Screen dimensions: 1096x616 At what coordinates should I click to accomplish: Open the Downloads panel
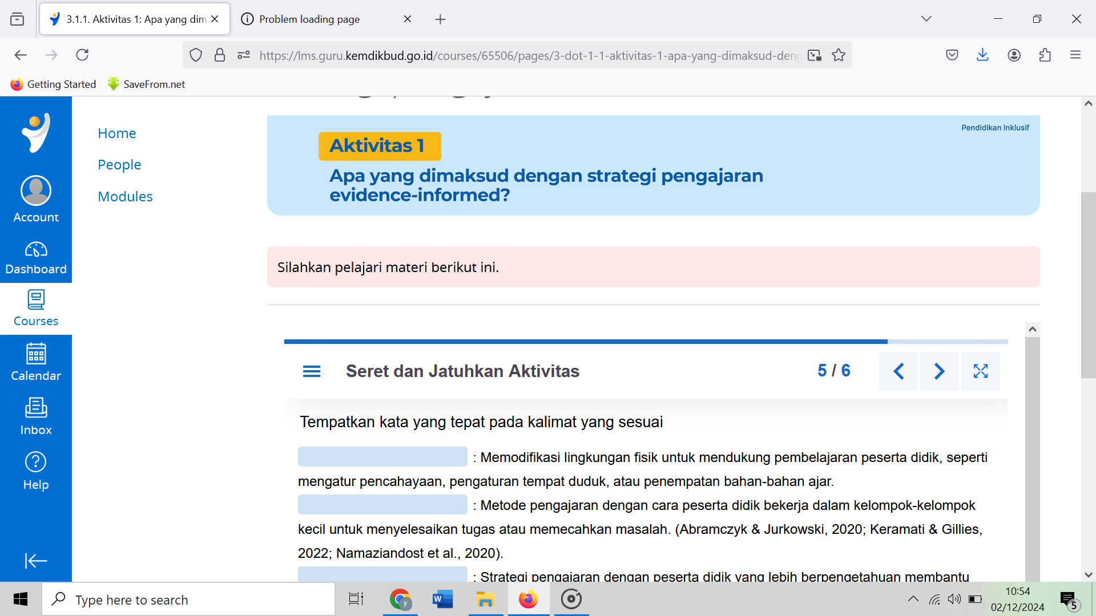click(x=982, y=55)
